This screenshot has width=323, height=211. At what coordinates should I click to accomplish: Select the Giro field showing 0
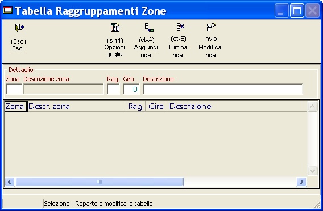(131, 89)
